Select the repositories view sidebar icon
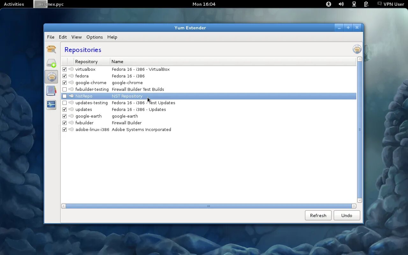This screenshot has height=255, width=408. [51, 77]
